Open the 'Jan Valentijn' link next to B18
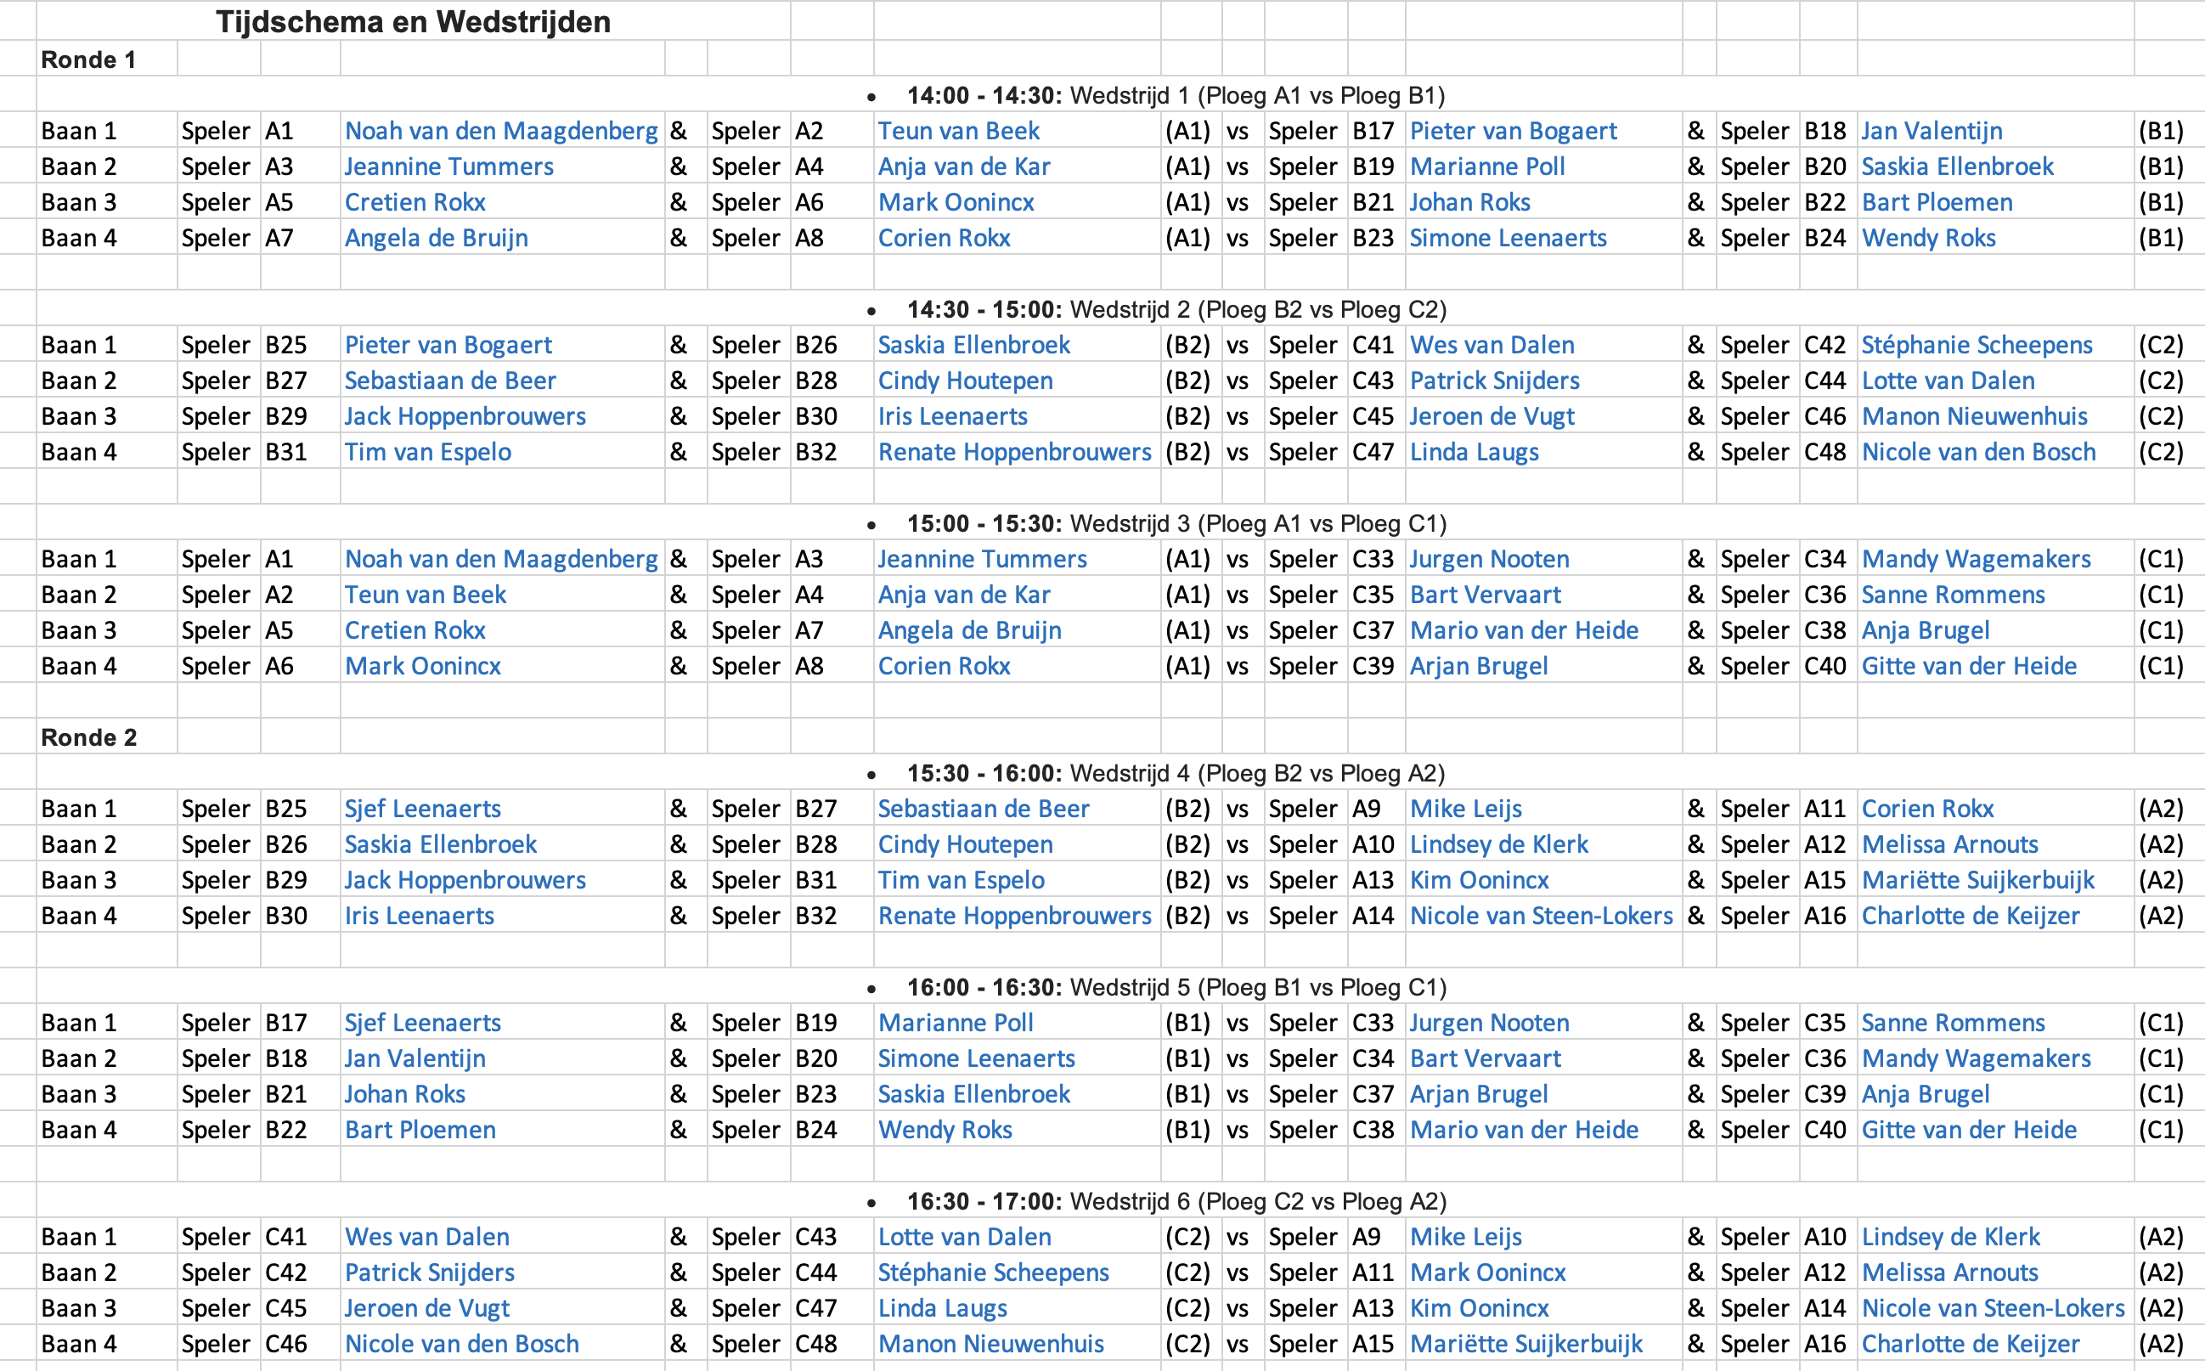Viewport: 2205px width, 1371px height. click(1931, 132)
